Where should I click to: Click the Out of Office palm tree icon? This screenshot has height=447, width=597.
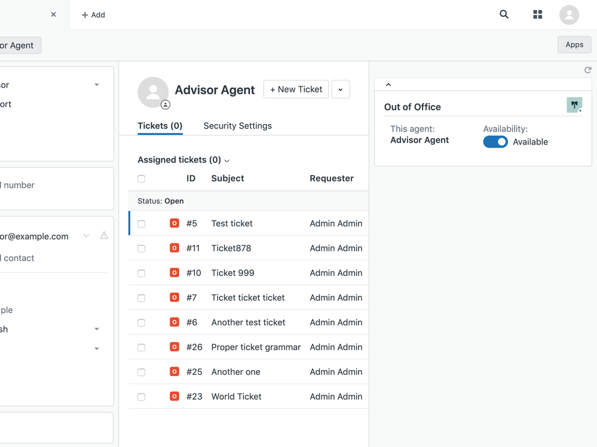tap(574, 105)
